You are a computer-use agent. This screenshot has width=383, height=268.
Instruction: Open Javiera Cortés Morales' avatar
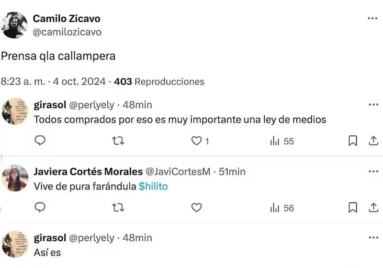pyautogui.click(x=15, y=178)
